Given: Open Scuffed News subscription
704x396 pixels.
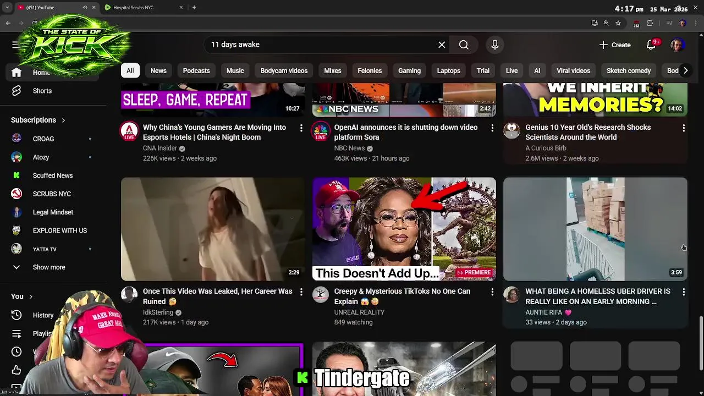Looking at the screenshot, I should (x=53, y=175).
